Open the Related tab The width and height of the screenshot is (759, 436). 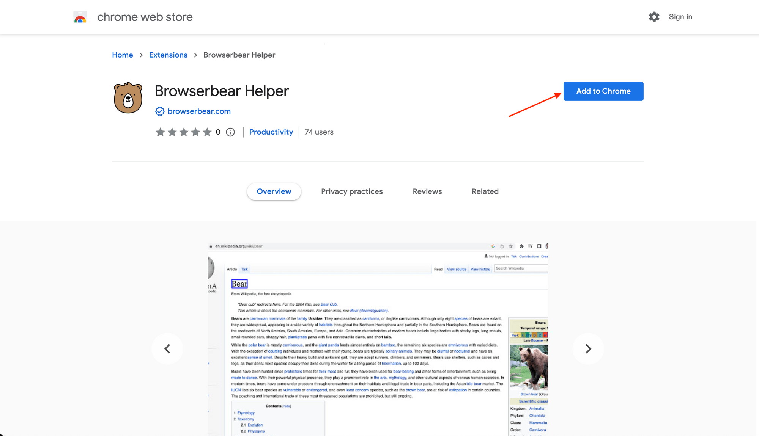(485, 192)
